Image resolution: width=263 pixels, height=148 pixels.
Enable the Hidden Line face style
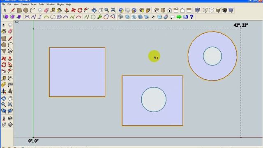(212, 10)
